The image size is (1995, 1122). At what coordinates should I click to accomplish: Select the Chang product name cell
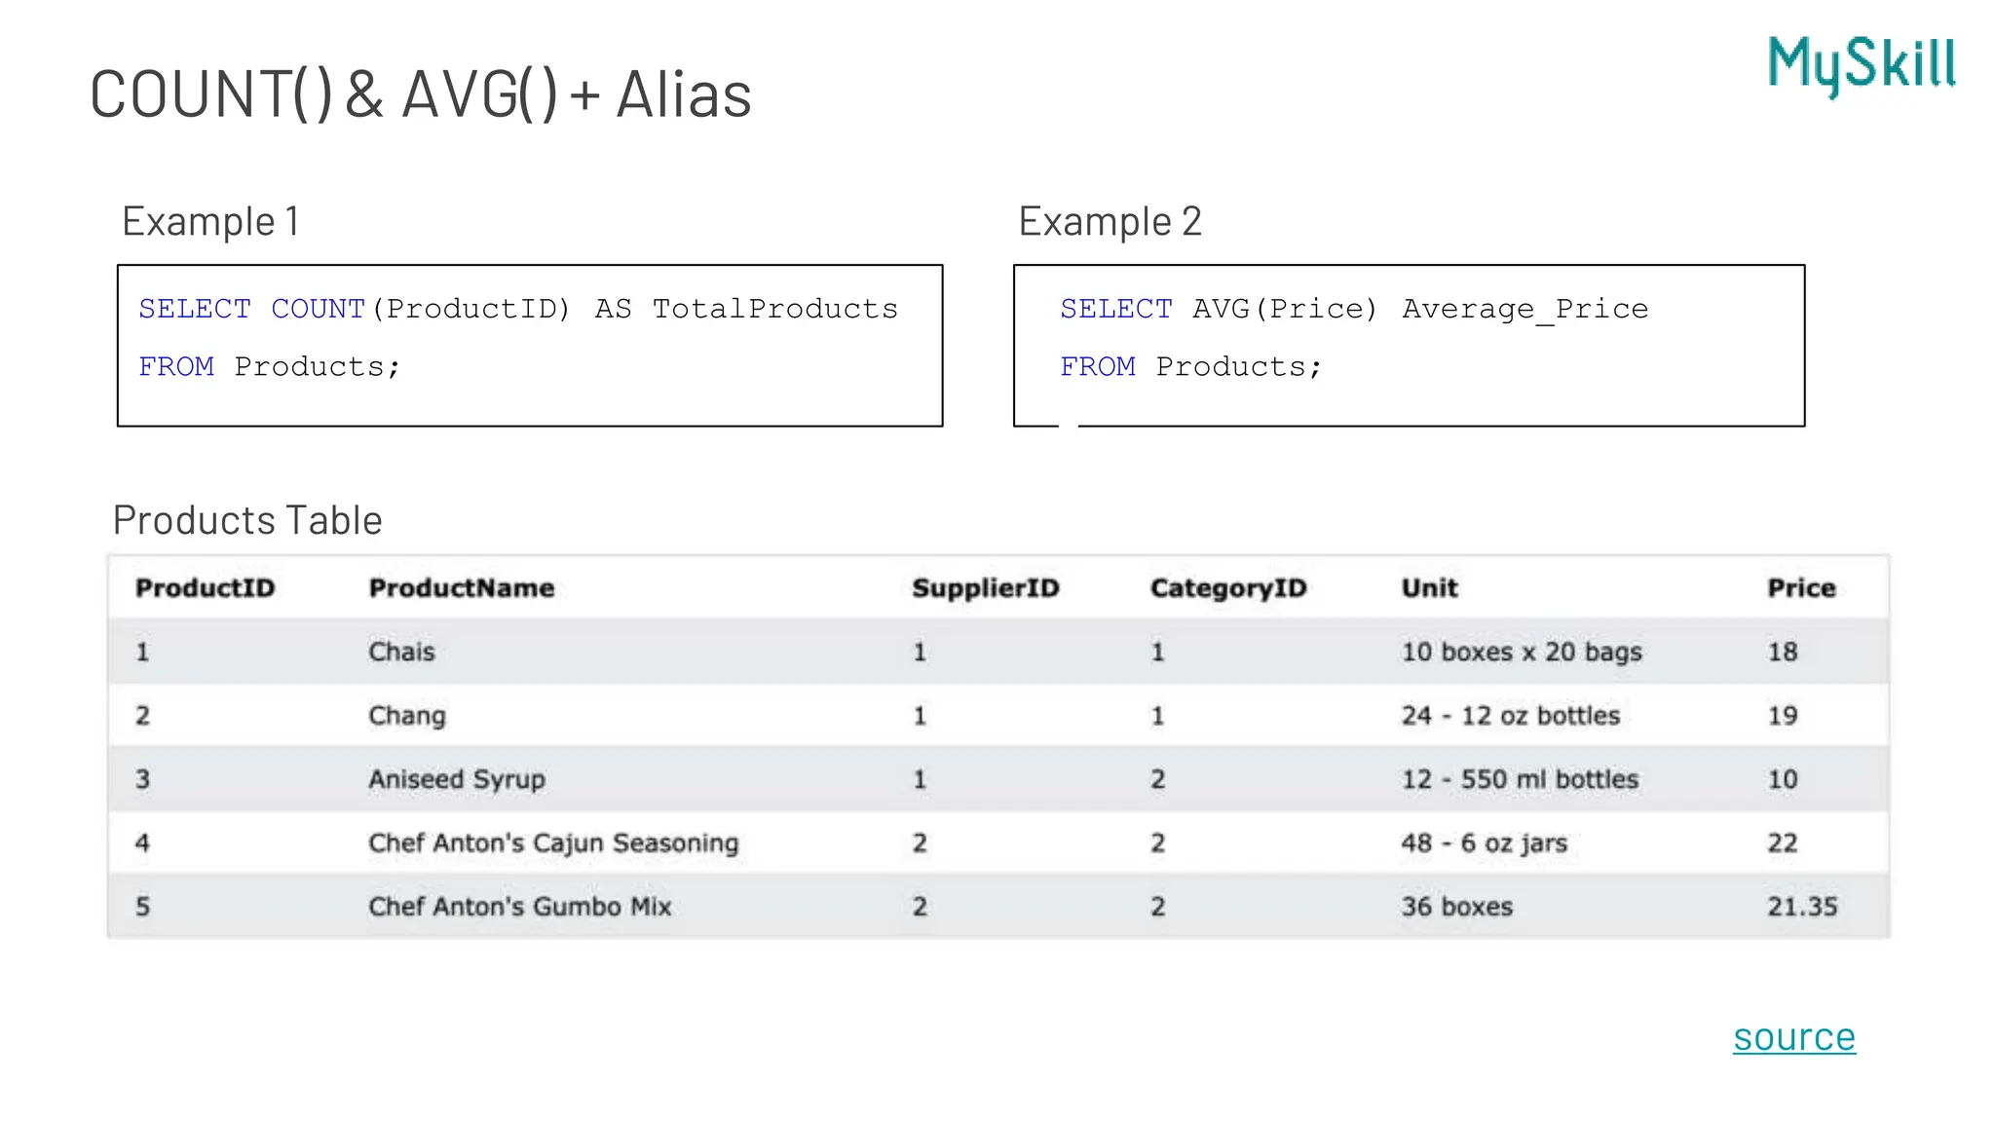[407, 716]
